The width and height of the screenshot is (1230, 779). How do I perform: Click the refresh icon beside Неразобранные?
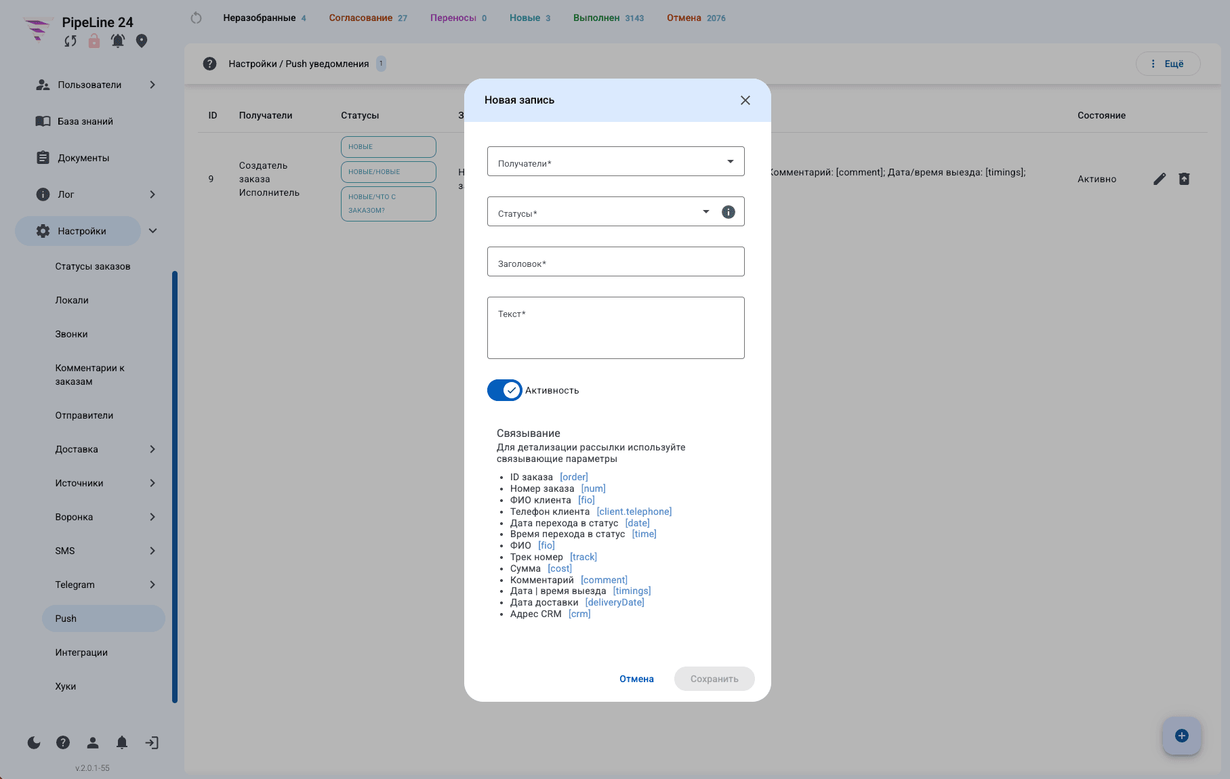tap(197, 18)
